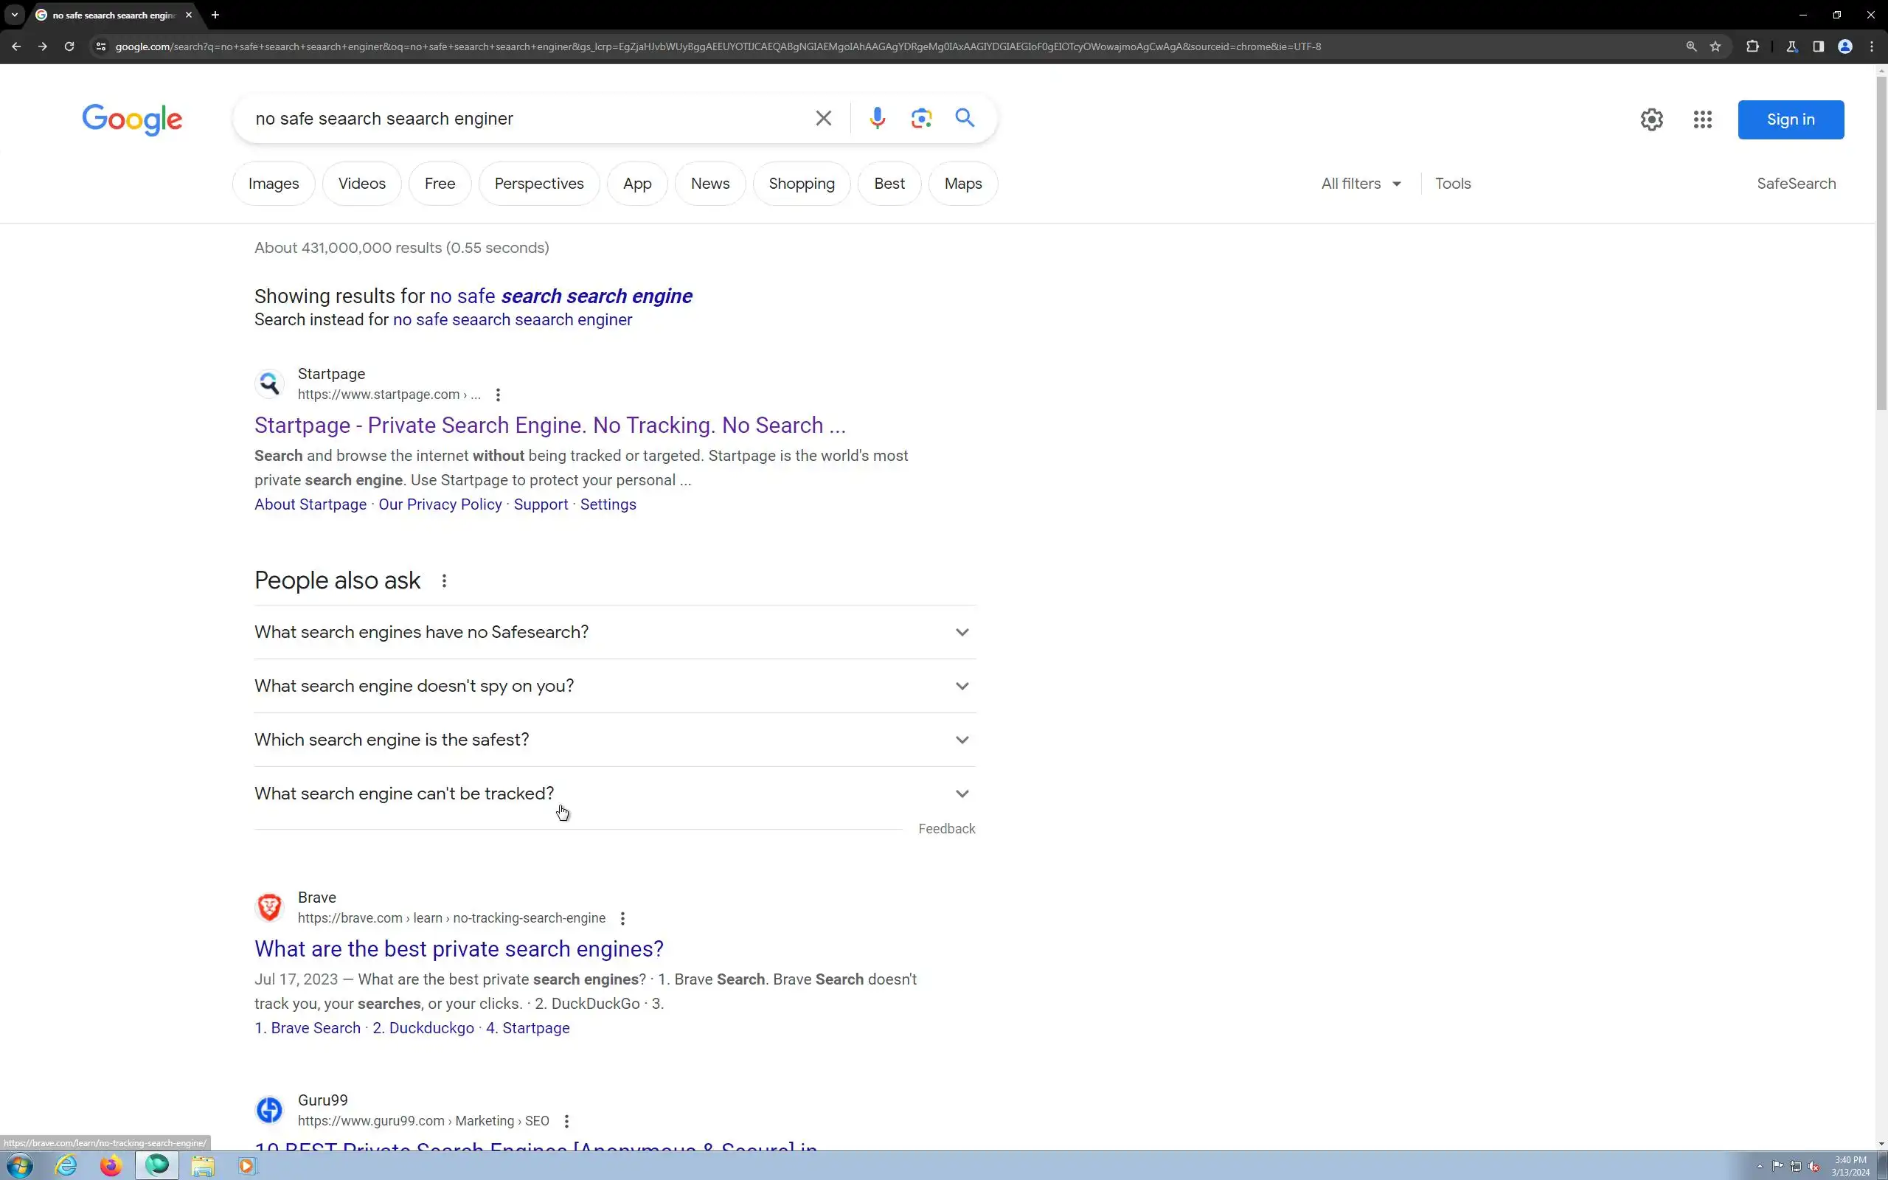Screen dimensions: 1888x1180
Task: Expand What search engine can't be tracked
Action: click(x=615, y=794)
